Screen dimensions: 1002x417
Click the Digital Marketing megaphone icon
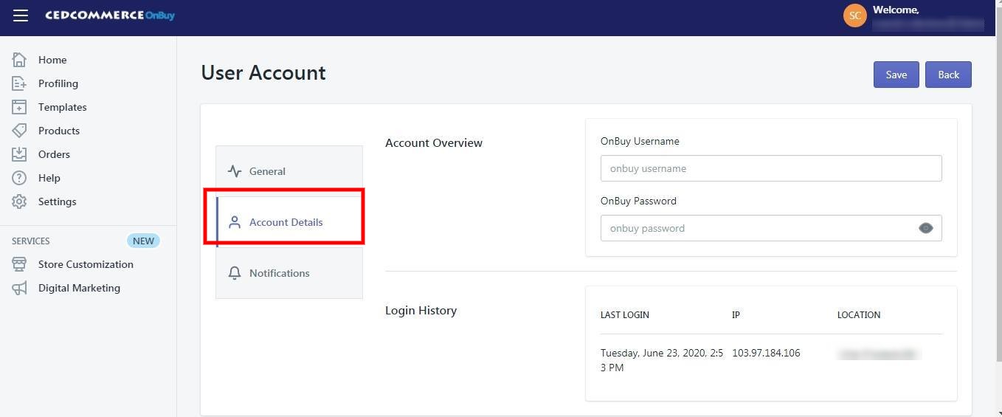click(x=19, y=288)
